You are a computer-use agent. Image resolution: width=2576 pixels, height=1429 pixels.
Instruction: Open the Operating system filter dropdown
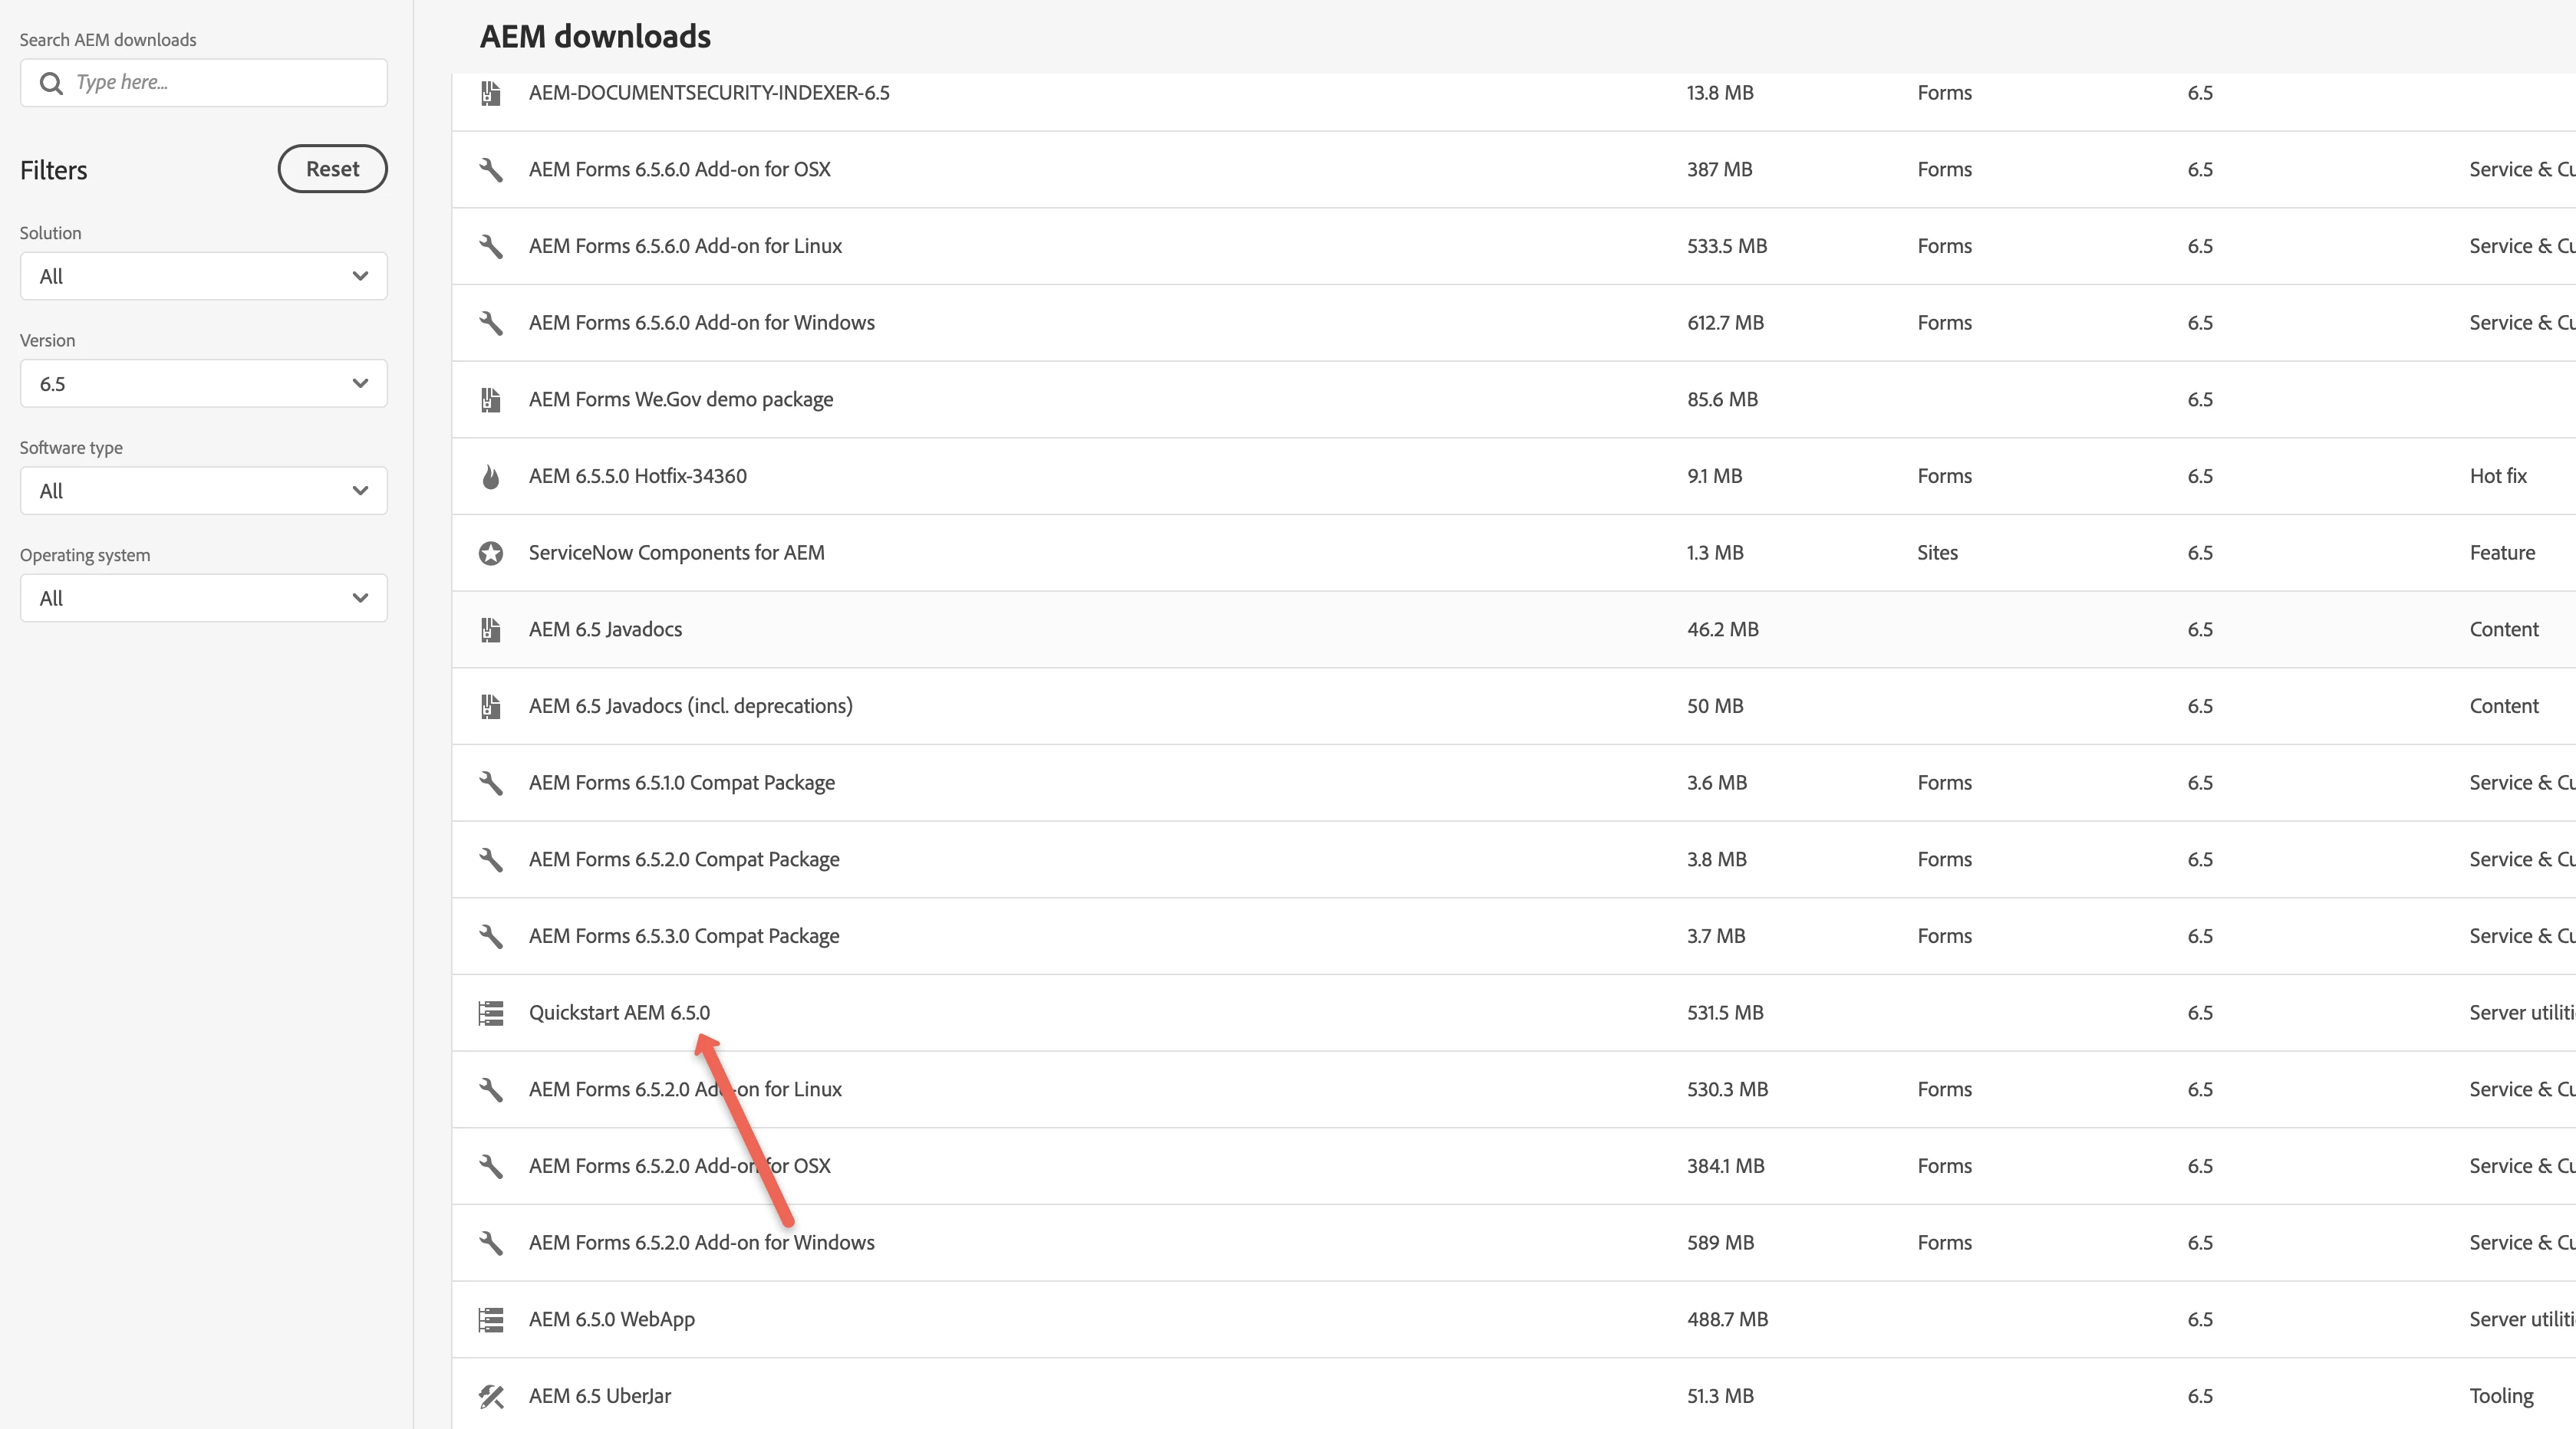(203, 597)
